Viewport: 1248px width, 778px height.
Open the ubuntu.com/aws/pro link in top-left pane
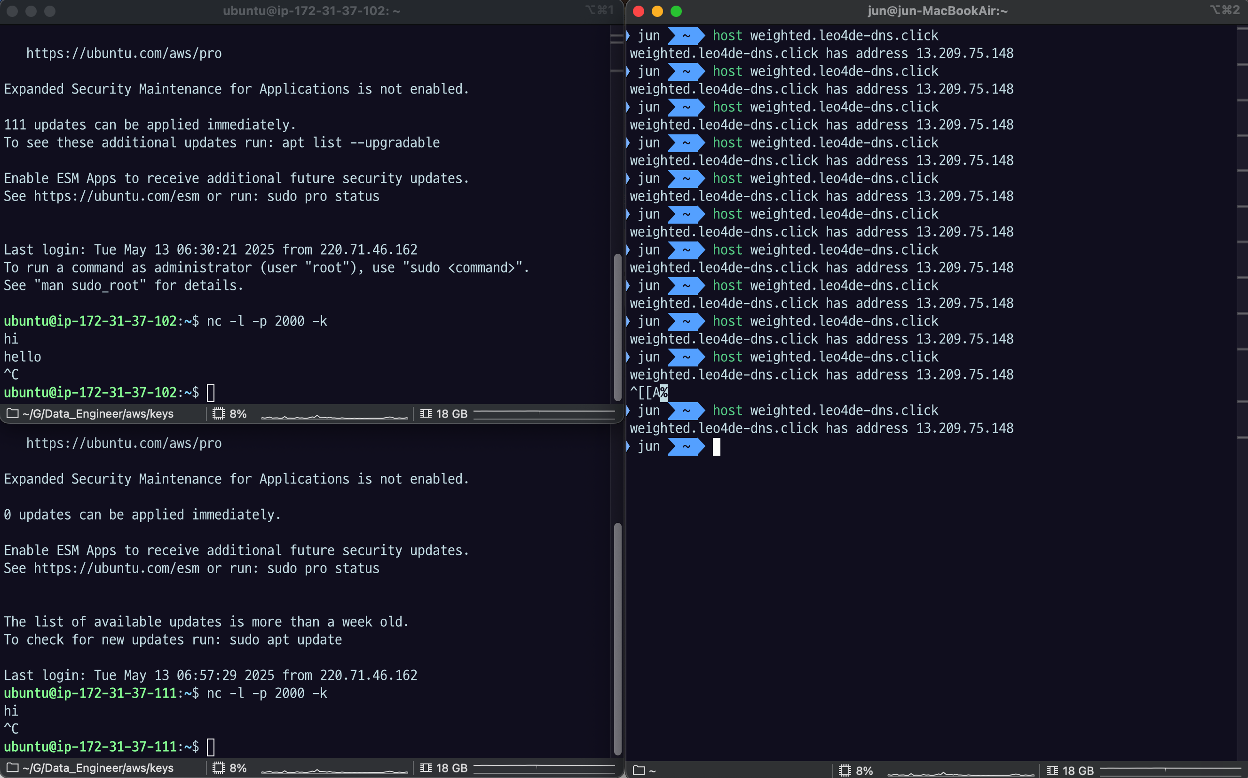tap(124, 54)
